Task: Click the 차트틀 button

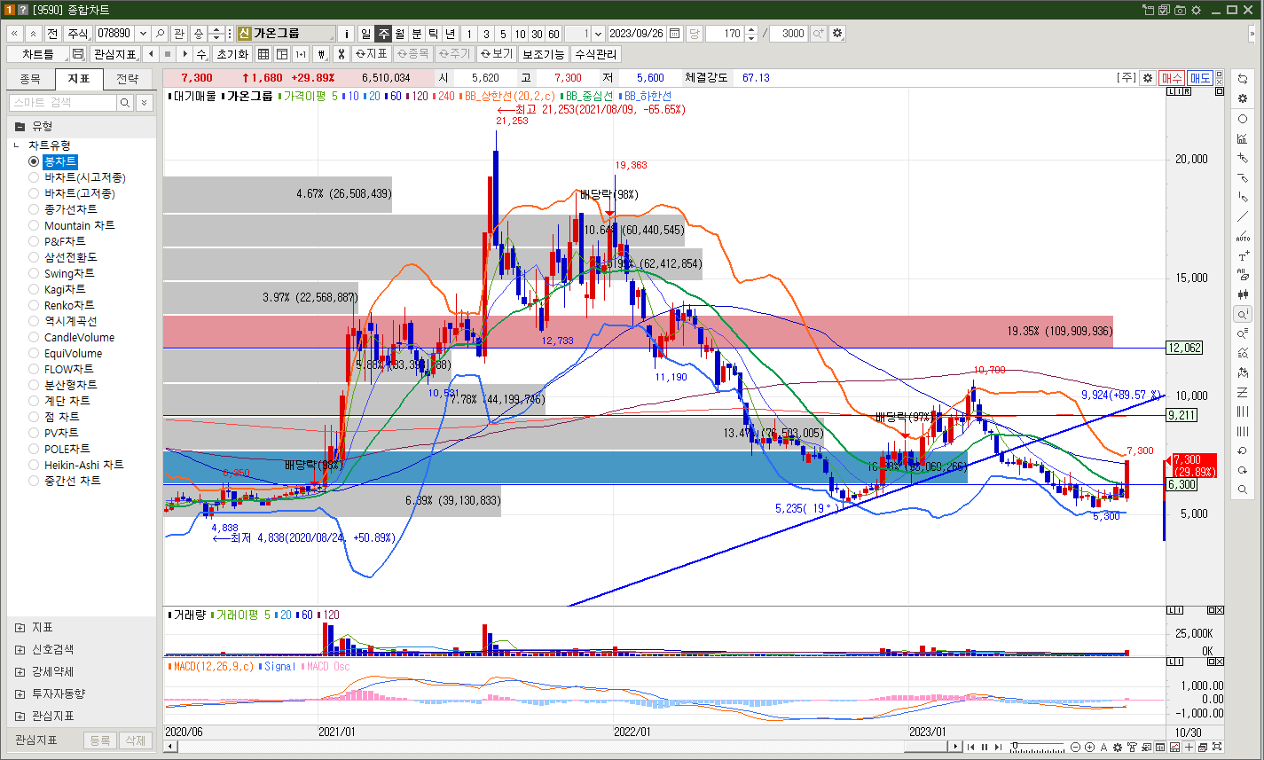Action: pos(38,54)
